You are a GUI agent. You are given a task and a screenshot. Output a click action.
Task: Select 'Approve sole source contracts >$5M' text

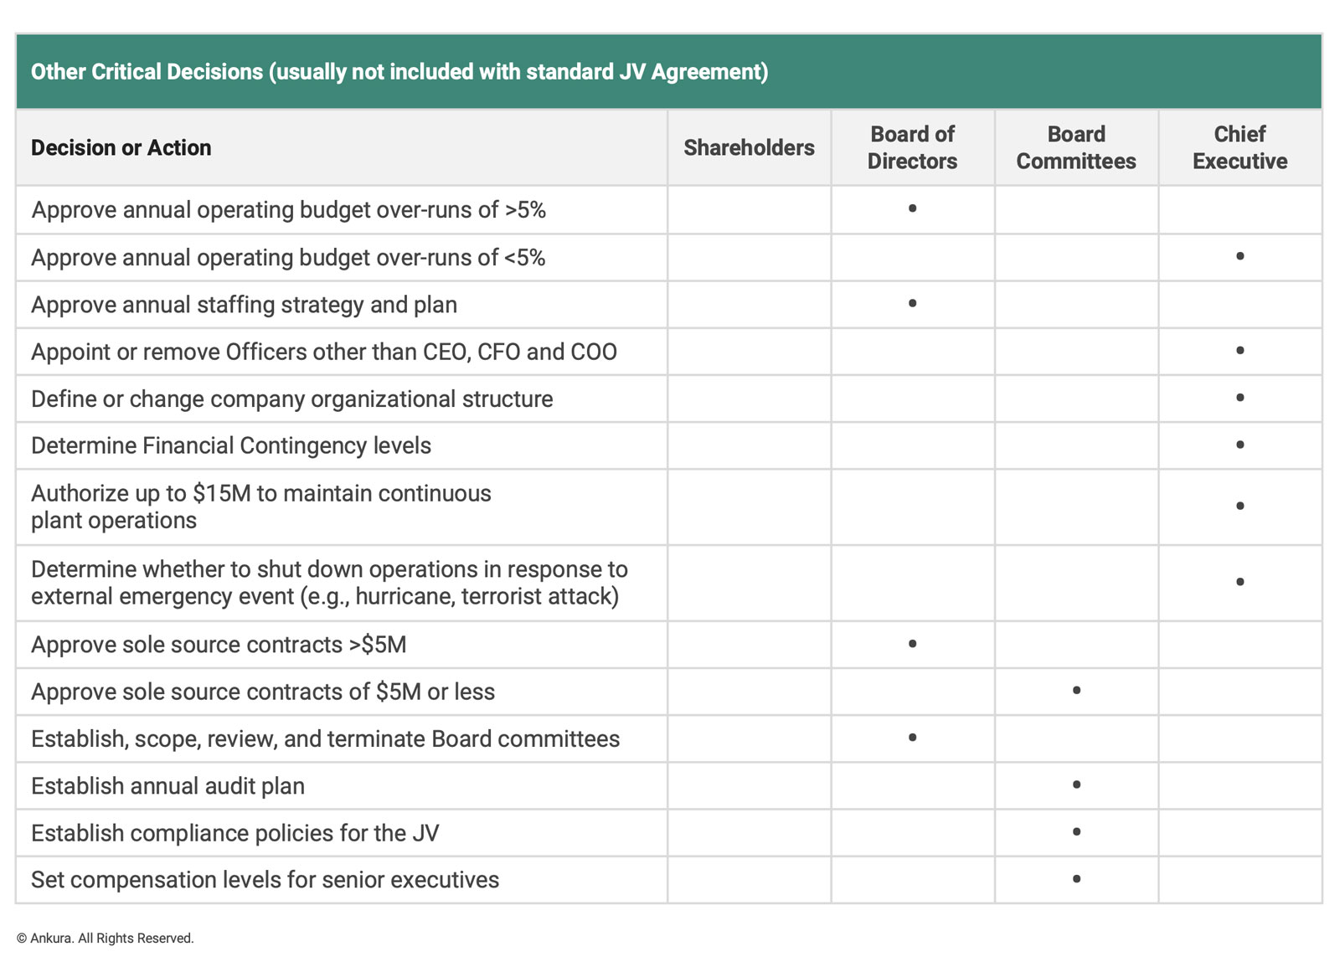pyautogui.click(x=219, y=645)
